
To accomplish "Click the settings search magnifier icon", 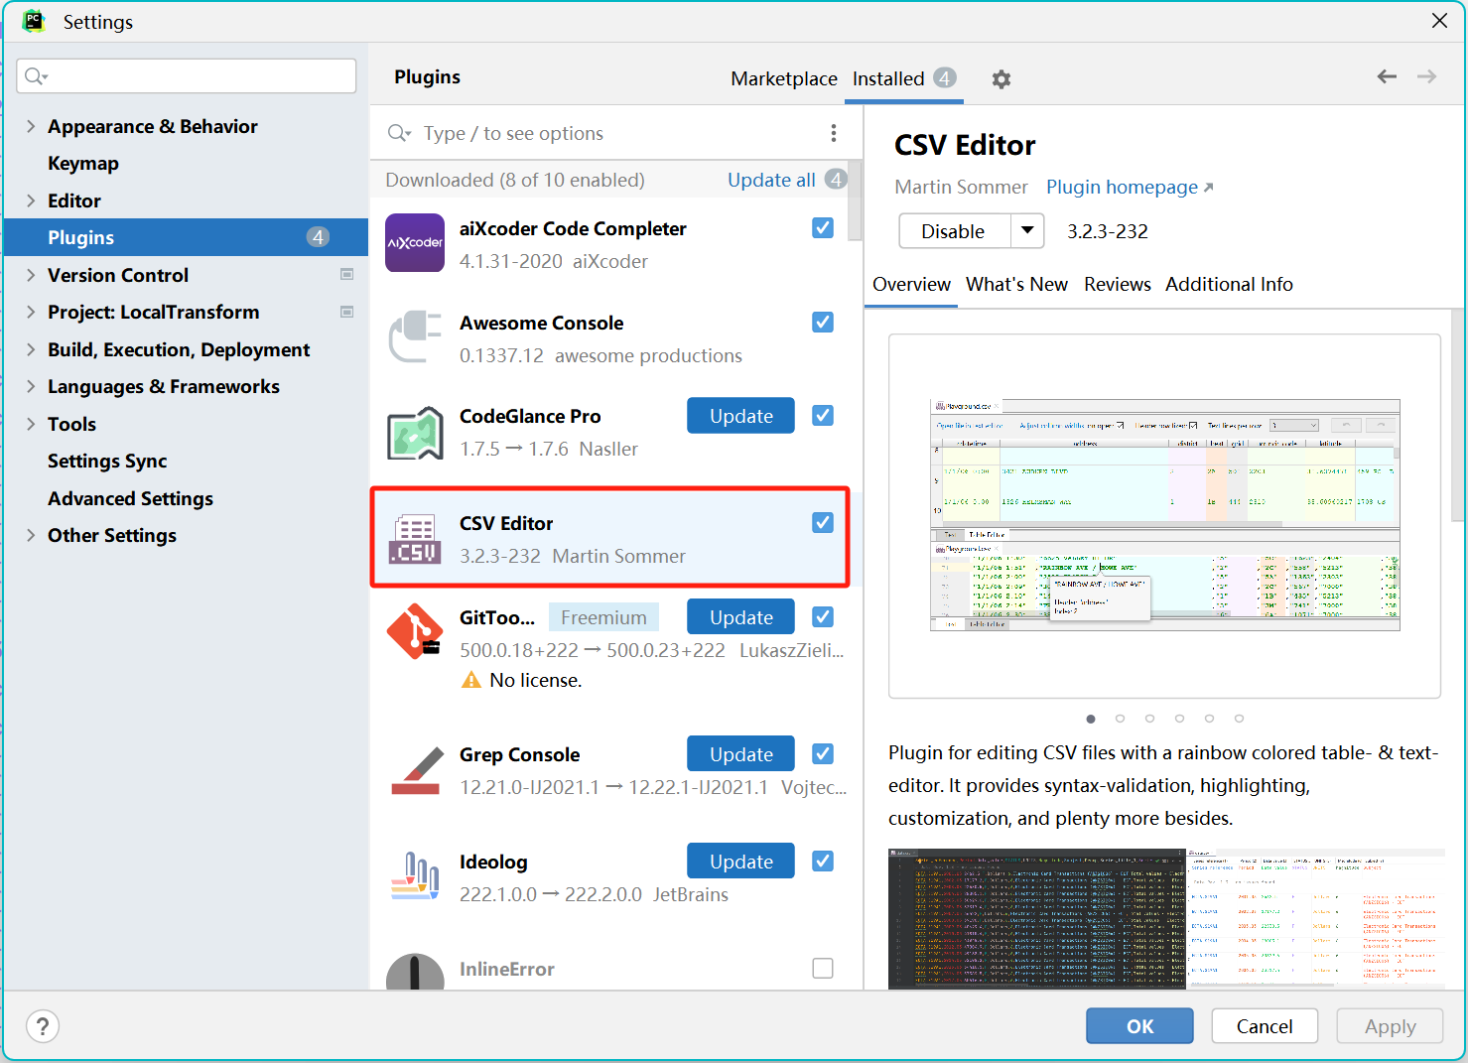I will [x=36, y=76].
